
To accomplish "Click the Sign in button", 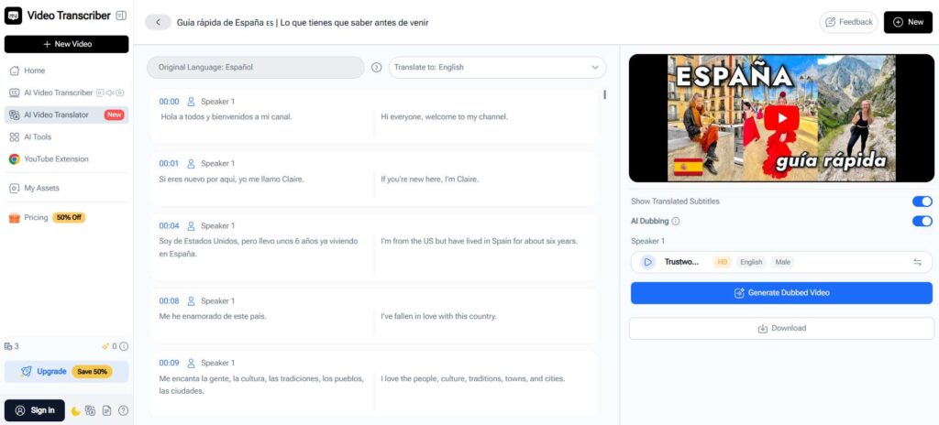I will click(35, 410).
